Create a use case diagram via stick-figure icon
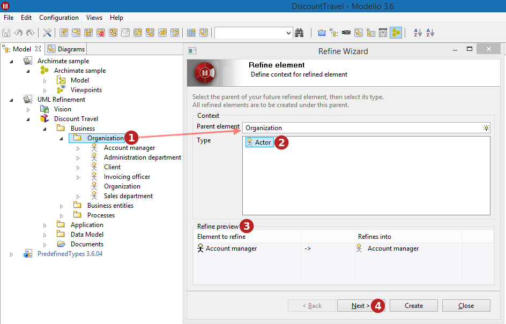Viewport: 506px width, 324px height. tap(64, 33)
